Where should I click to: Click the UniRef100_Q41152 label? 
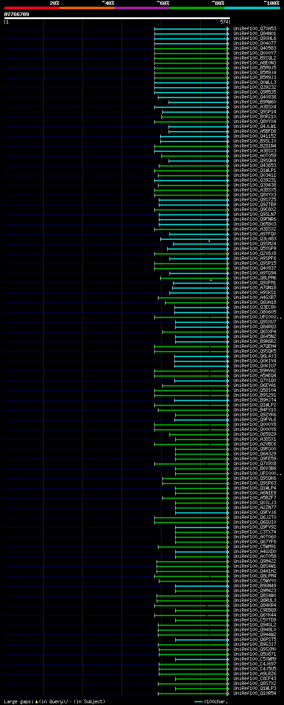[255, 136]
